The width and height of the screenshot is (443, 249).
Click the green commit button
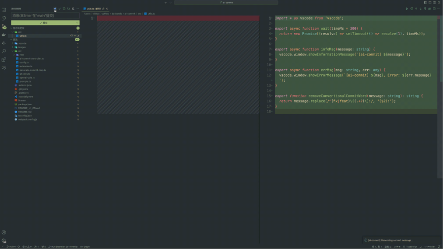point(43,23)
